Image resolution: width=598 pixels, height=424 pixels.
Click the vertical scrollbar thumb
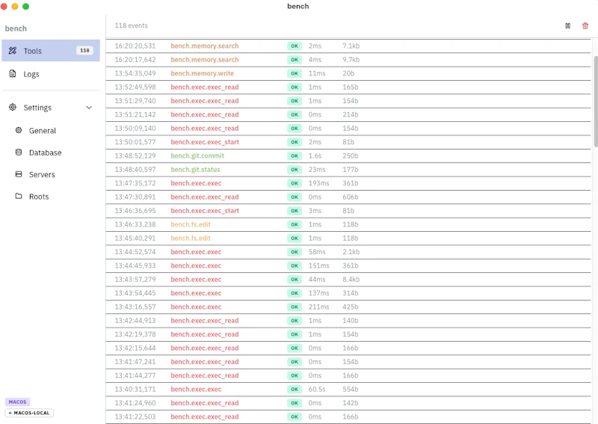point(596,101)
